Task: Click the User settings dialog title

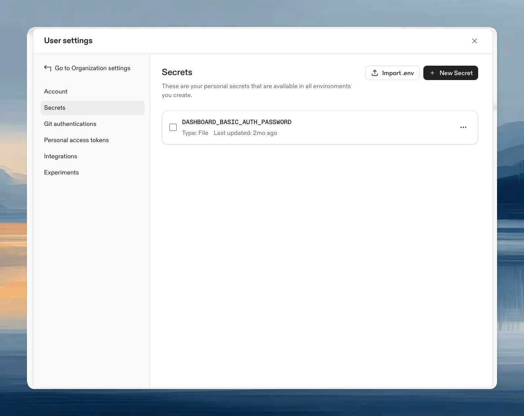Action: point(68,40)
